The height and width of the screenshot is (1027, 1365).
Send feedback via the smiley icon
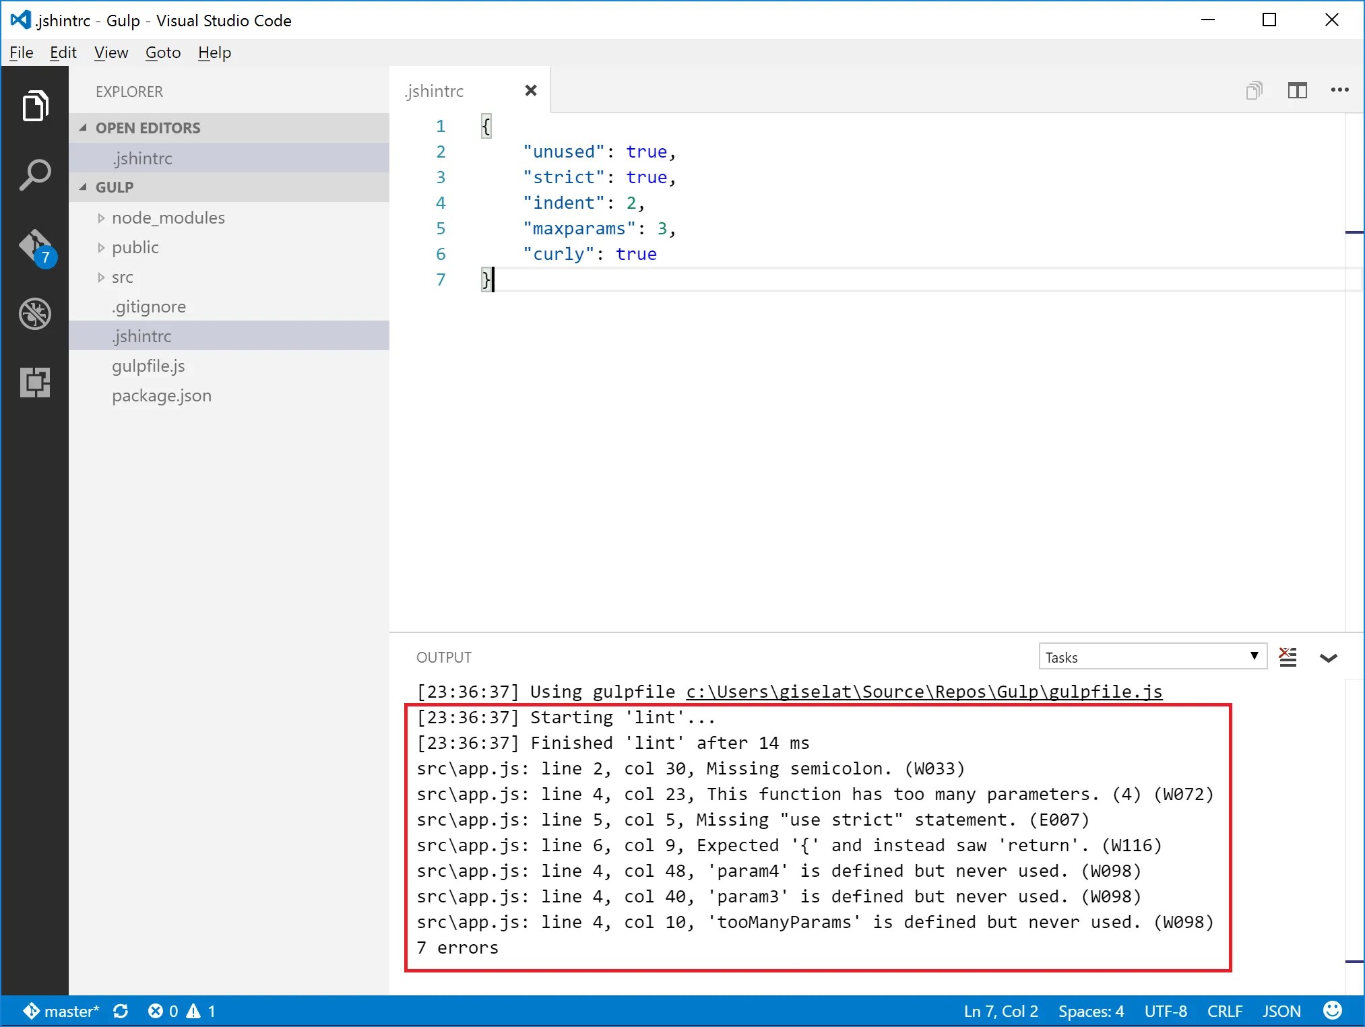point(1332,1010)
